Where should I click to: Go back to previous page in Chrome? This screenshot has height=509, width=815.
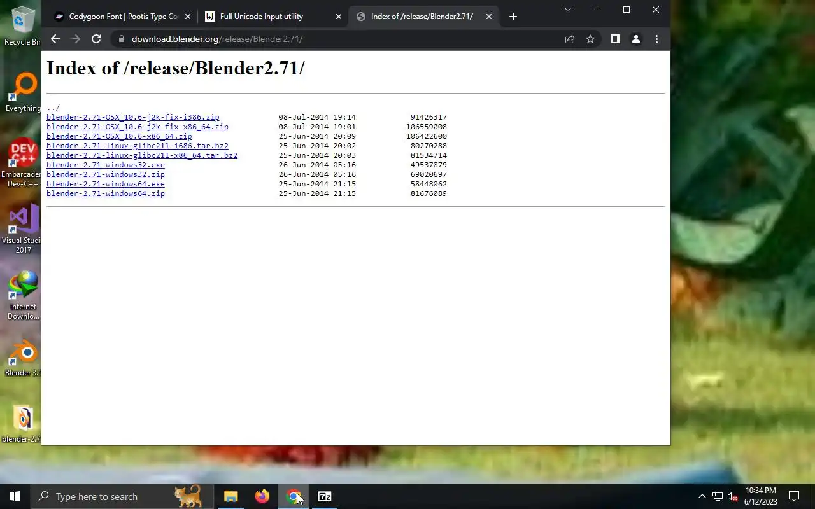click(55, 39)
